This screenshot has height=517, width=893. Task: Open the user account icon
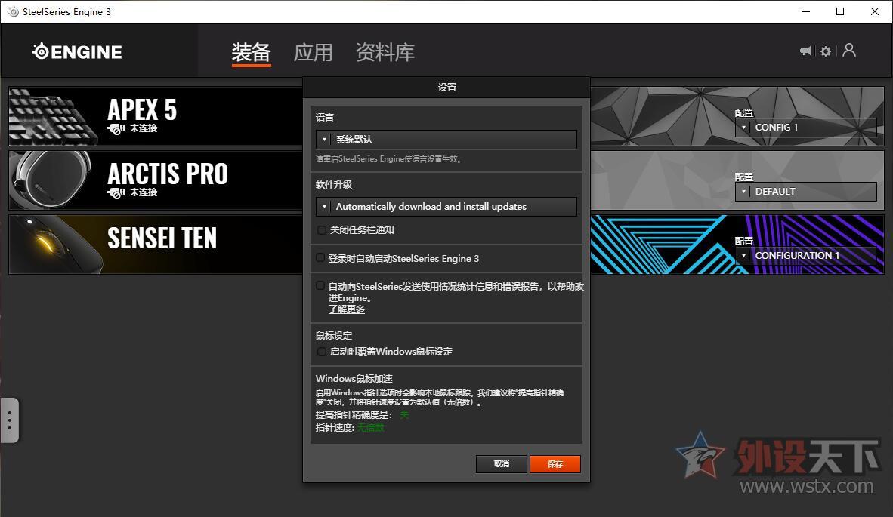coord(849,51)
